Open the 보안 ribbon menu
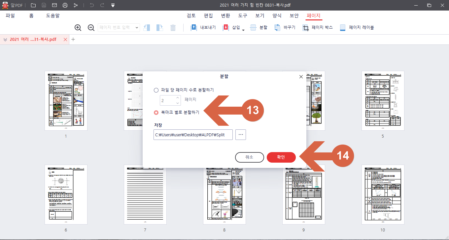The height and width of the screenshot is (240, 449). click(294, 15)
